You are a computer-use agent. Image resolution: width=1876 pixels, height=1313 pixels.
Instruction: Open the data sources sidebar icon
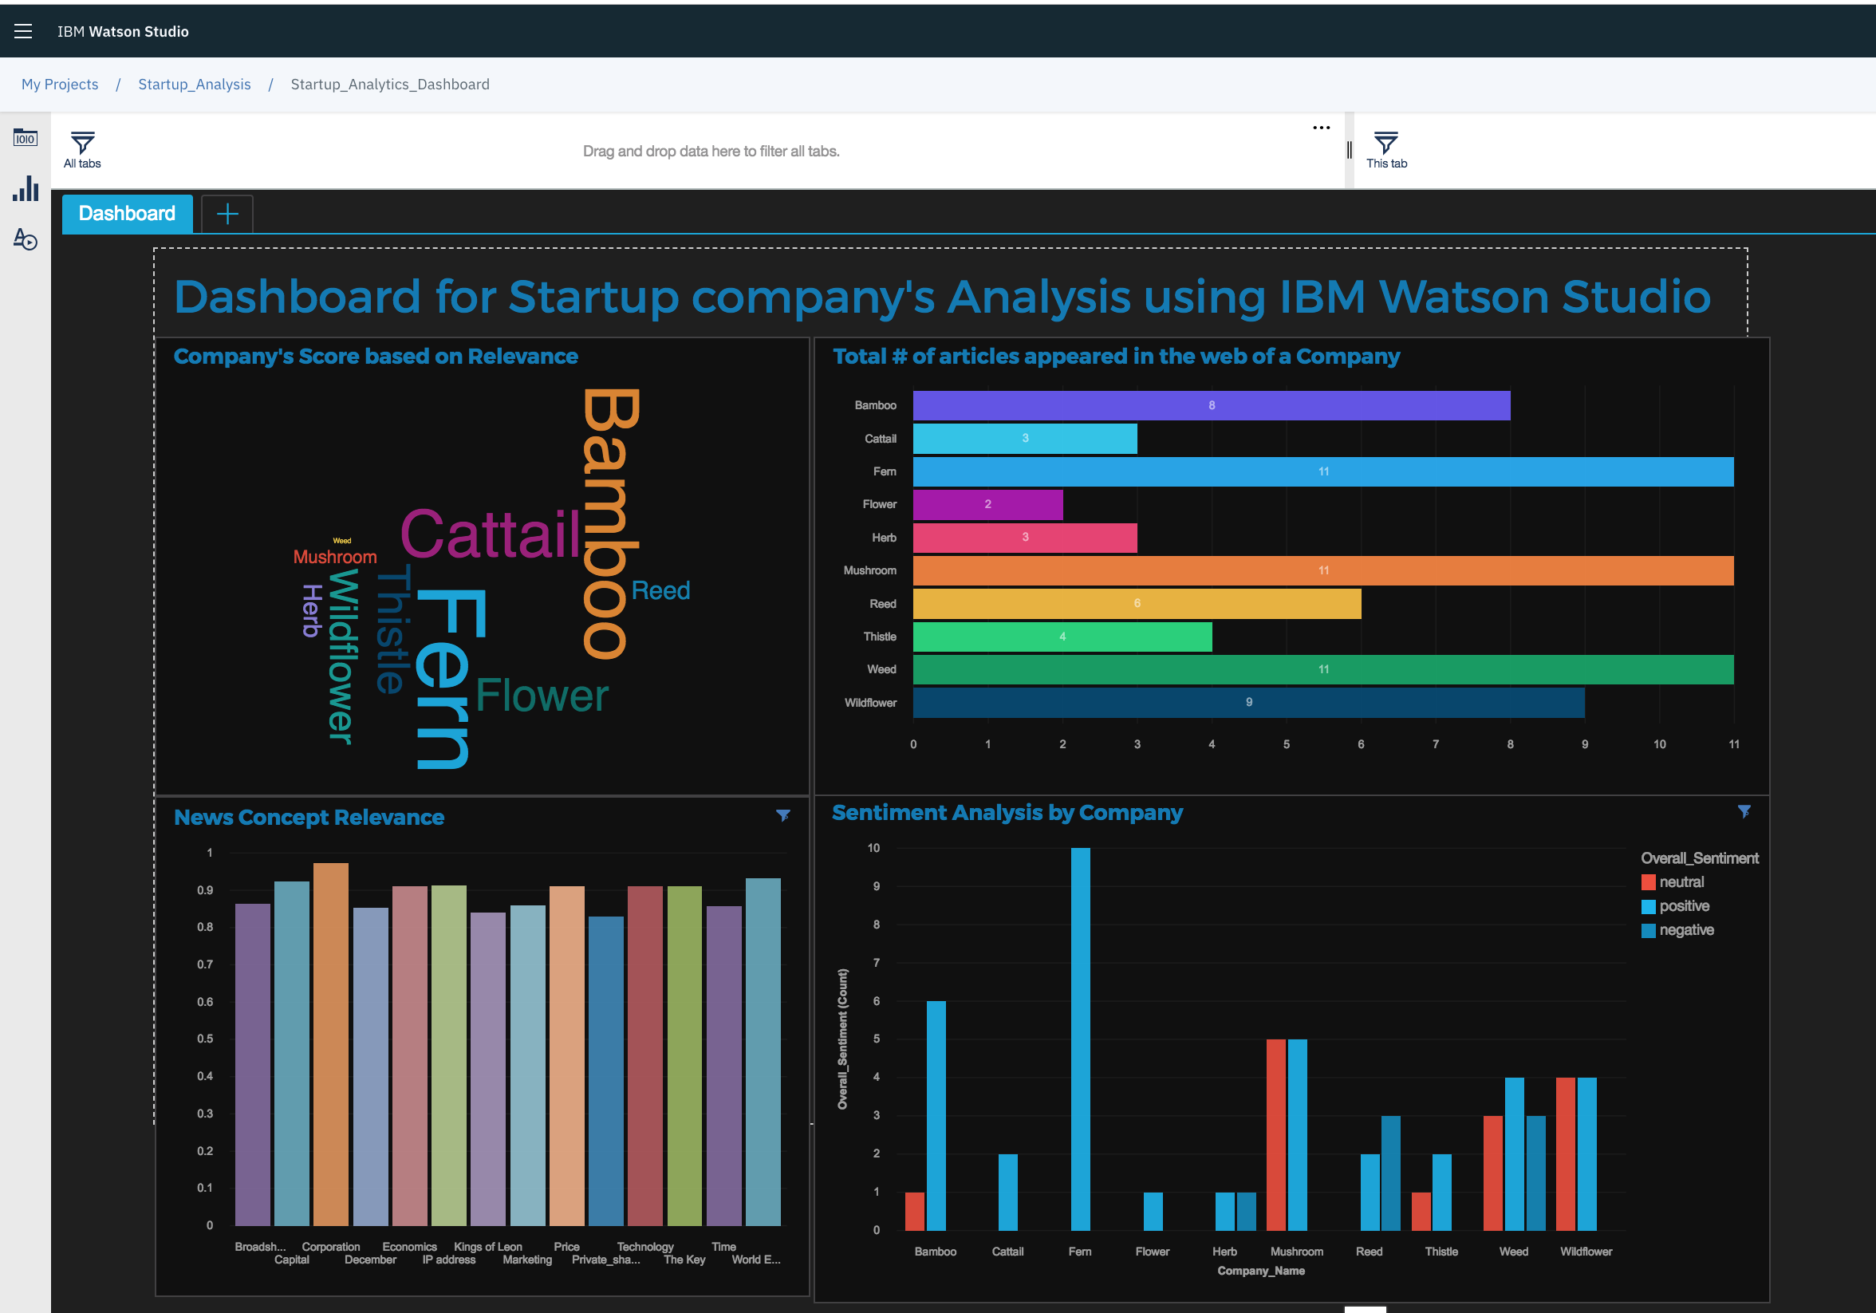click(26, 138)
